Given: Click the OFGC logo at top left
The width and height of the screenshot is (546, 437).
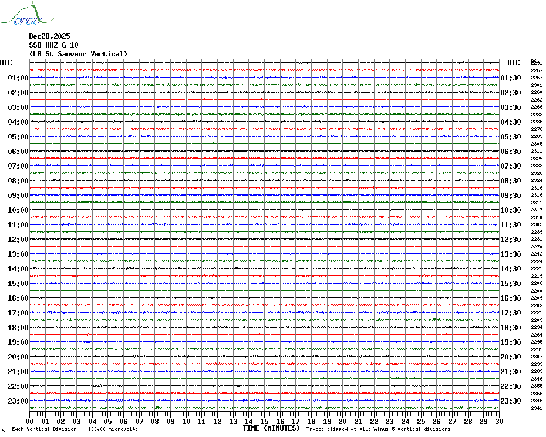Looking at the screenshot, I should [28, 14].
